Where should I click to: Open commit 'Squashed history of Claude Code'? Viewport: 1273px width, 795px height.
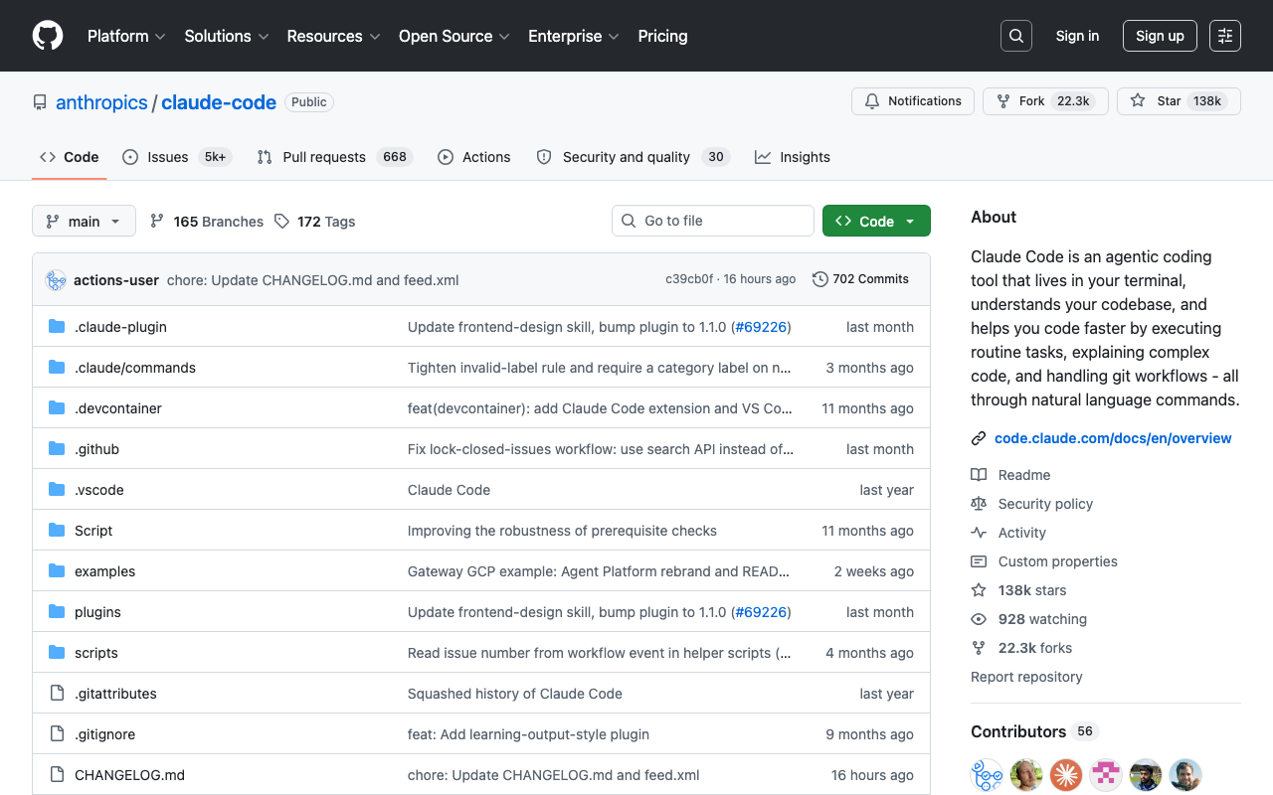click(x=515, y=694)
